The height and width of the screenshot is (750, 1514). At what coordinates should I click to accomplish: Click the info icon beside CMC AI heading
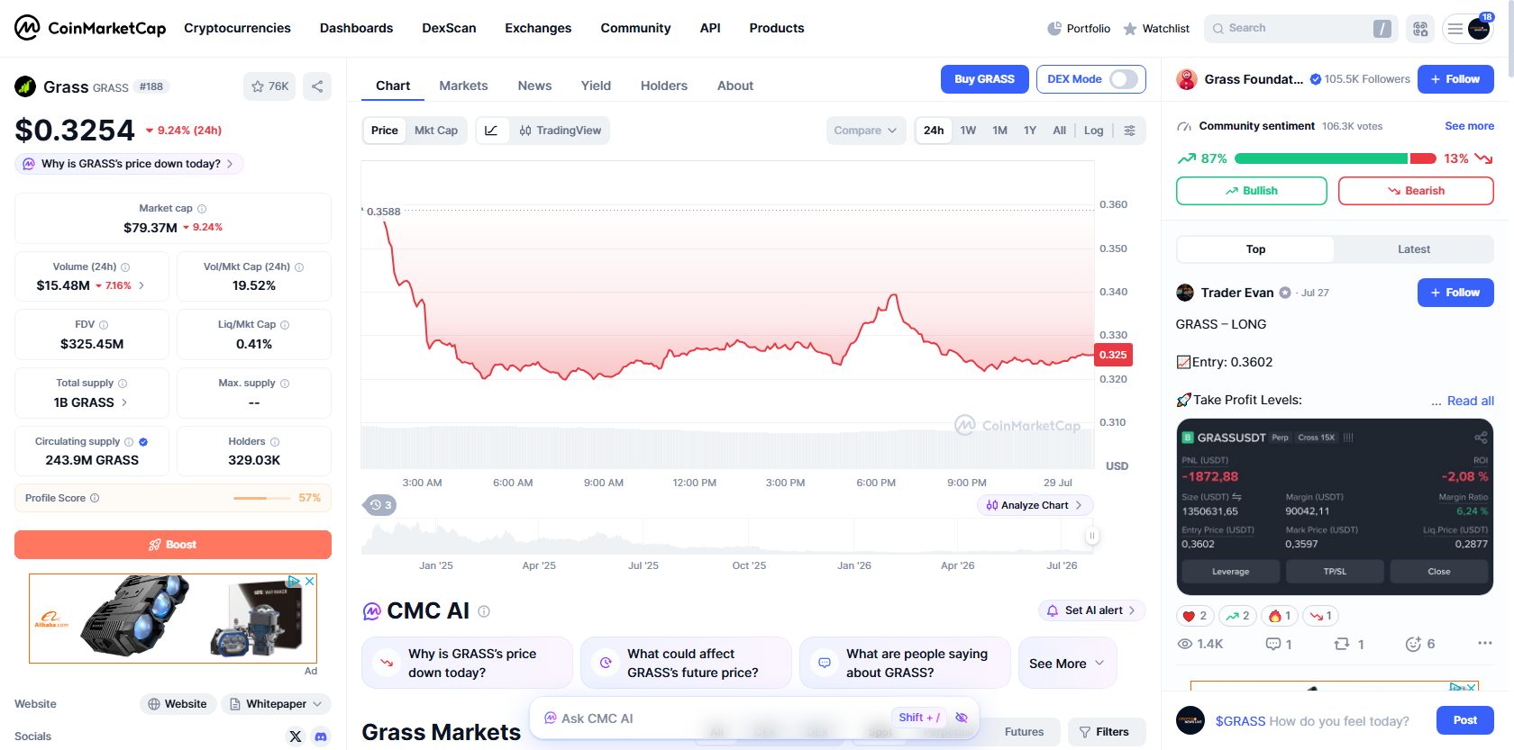484,611
